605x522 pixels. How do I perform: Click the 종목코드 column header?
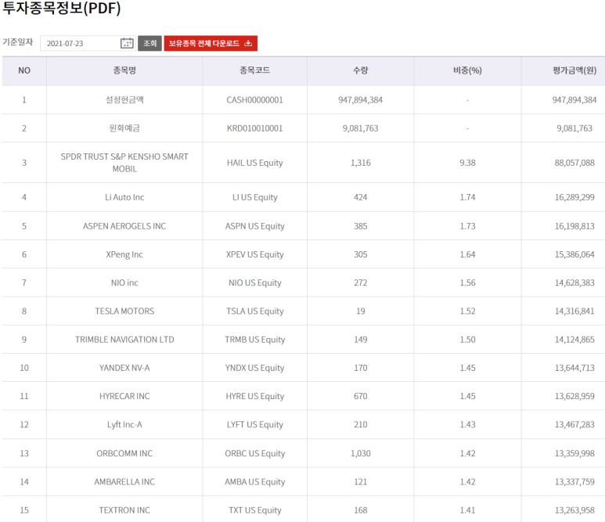pos(254,70)
